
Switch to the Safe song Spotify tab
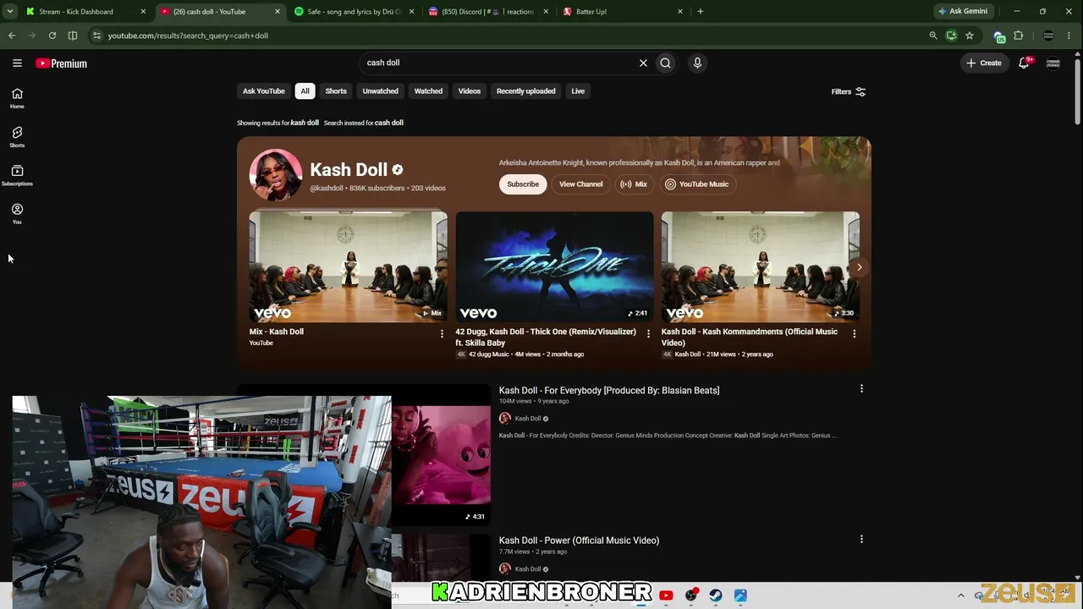pos(354,11)
